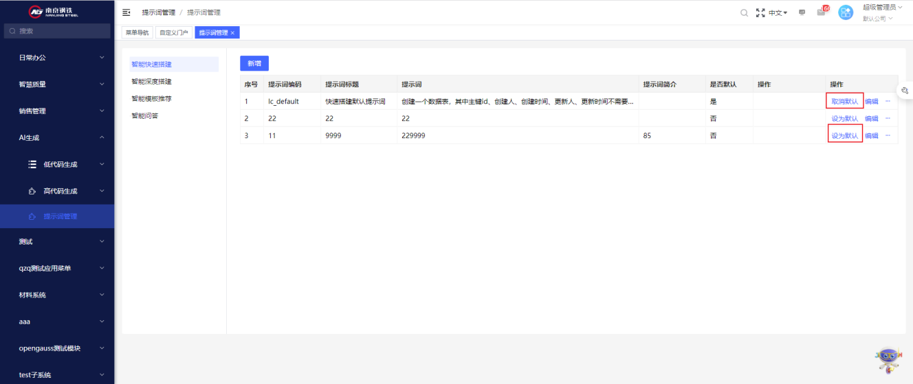Select 智能问答 category
This screenshot has width=913, height=384.
[174, 116]
